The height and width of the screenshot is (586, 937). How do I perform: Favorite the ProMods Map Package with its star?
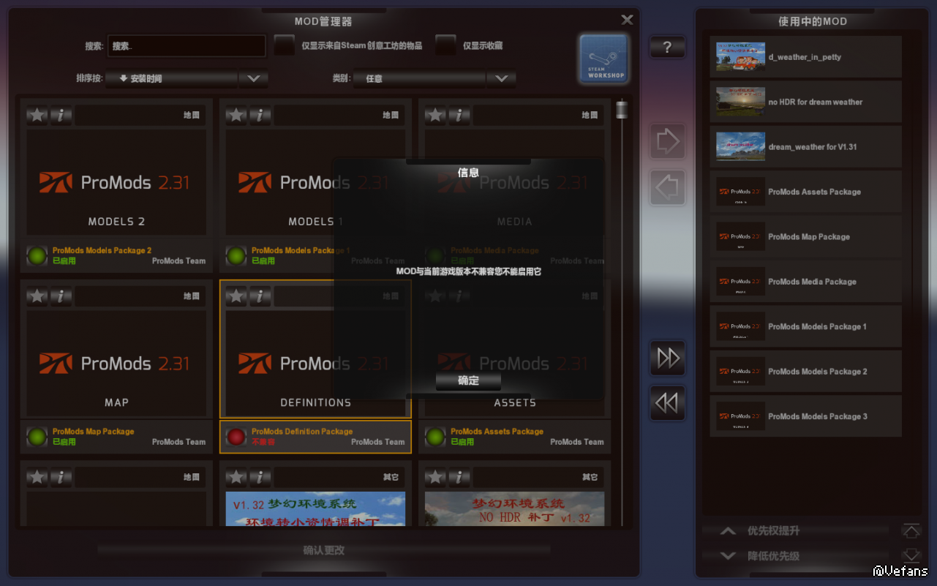click(37, 296)
